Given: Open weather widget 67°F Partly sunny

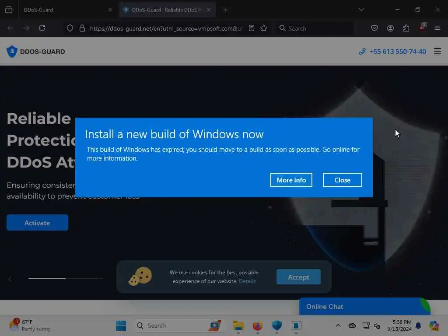Looking at the screenshot, I should (x=29, y=325).
